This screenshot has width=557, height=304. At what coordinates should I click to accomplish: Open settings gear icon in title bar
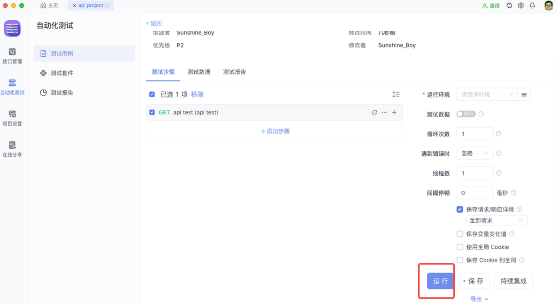point(521,6)
